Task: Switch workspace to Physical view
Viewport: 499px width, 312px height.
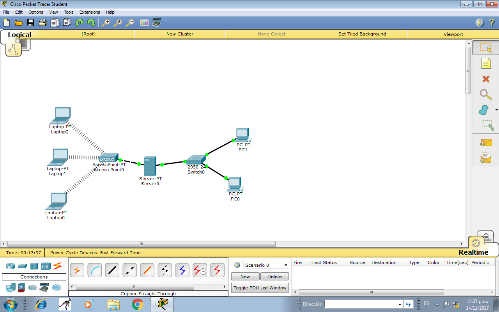Action: point(27,44)
